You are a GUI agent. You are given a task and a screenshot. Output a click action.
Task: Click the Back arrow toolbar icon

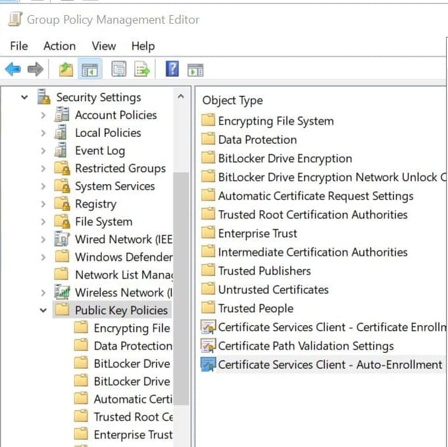12,69
